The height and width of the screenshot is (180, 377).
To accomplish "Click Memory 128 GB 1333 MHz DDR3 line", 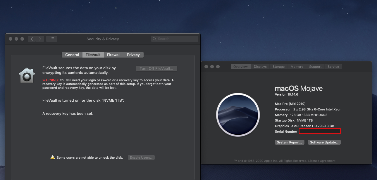I will click(301, 115).
